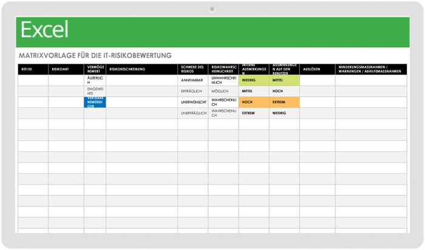This screenshot has width=425, height=250.
Task: Select the SCHWERE DES RISIKOS header
Action: tap(192, 69)
